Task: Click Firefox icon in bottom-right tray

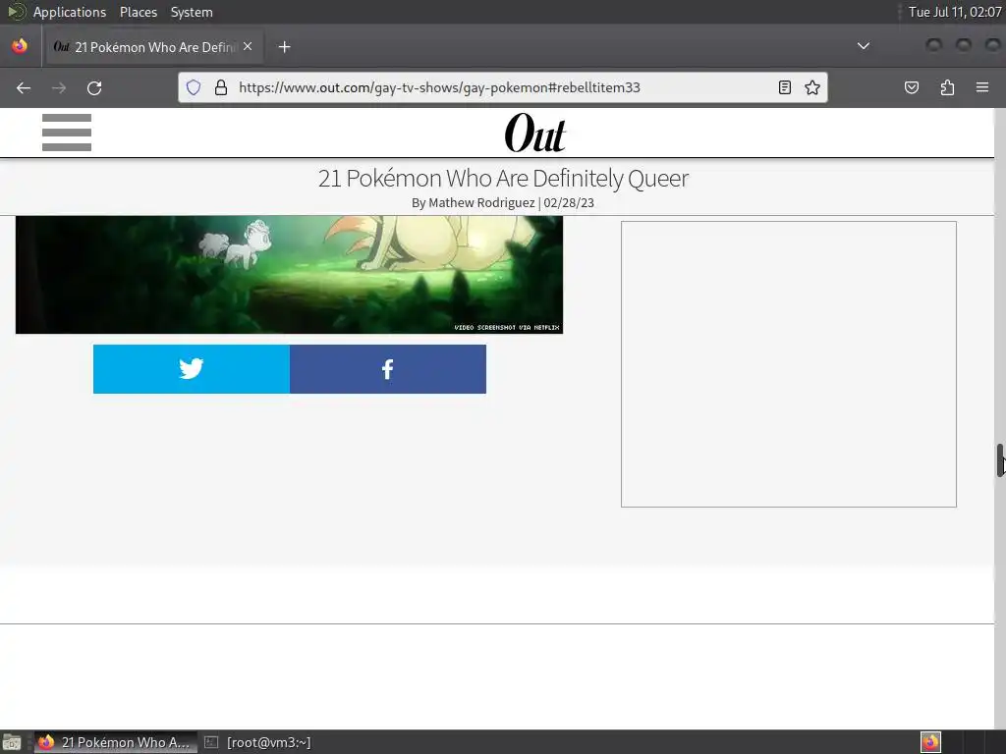Action: (x=930, y=742)
